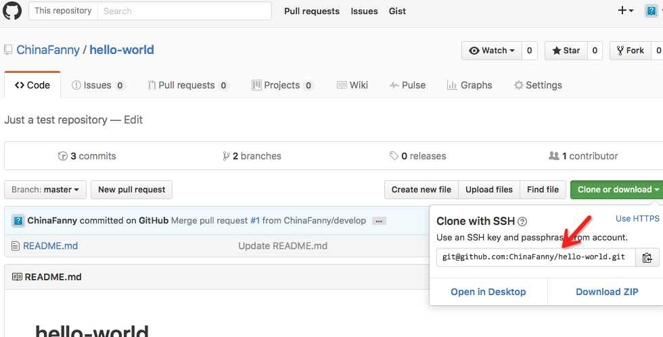
Task: Click the Upload files button
Action: point(489,190)
